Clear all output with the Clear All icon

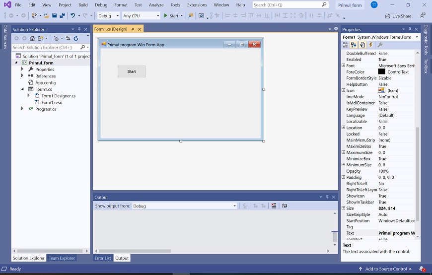click(274, 206)
